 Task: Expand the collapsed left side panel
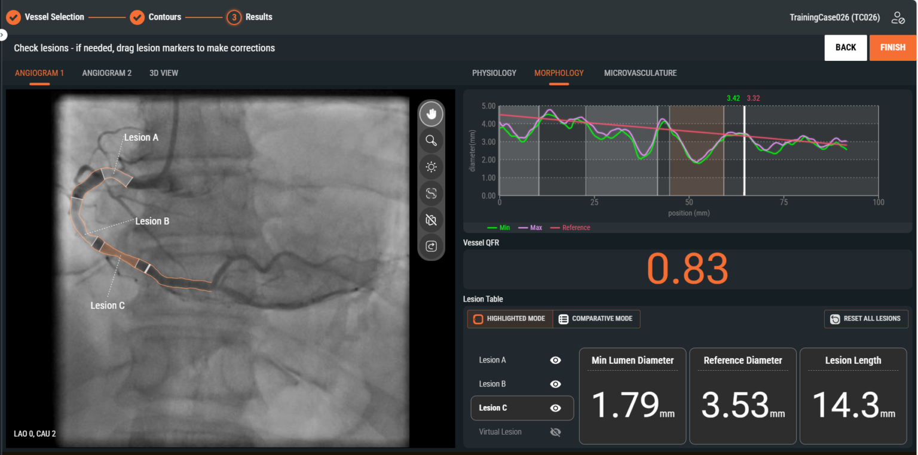[x=3, y=35]
